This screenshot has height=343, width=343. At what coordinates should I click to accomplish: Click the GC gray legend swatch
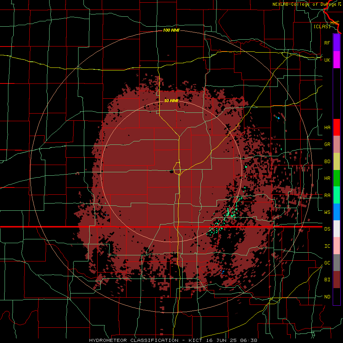337,263
